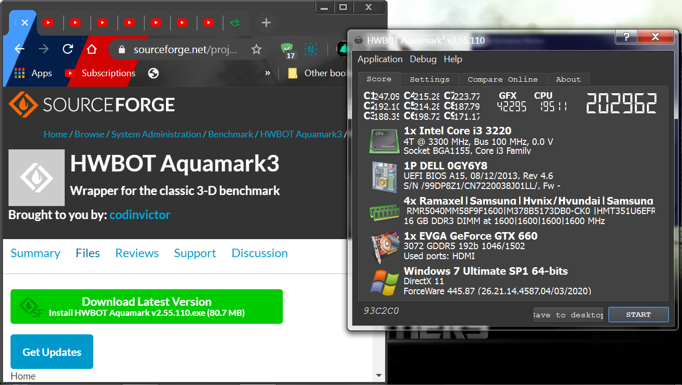Click the GFX score 42295
Screen dimensions: 682x385
coord(511,106)
